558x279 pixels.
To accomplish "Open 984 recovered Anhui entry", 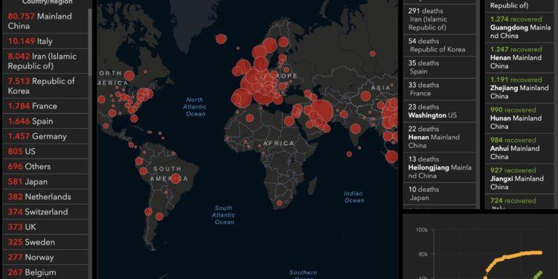I will (x=520, y=148).
